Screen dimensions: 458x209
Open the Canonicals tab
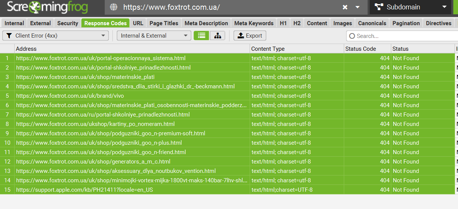372,23
